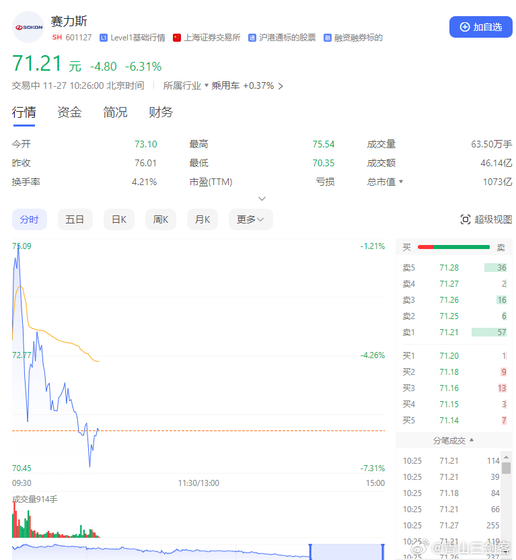Click the 市盈(TTM) 亏损 value
The height and width of the screenshot is (560, 516).
click(325, 182)
